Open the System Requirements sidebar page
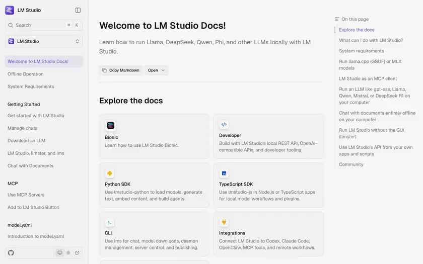Image resolution: width=423 pixels, height=264 pixels. pos(31,86)
